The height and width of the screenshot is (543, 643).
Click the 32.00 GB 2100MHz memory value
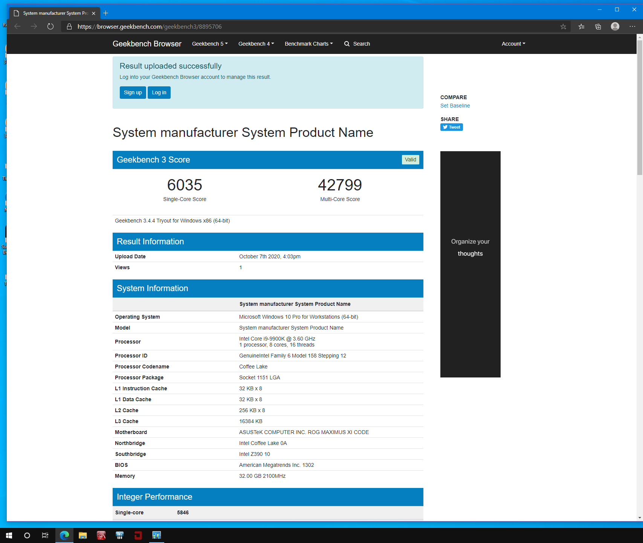262,476
